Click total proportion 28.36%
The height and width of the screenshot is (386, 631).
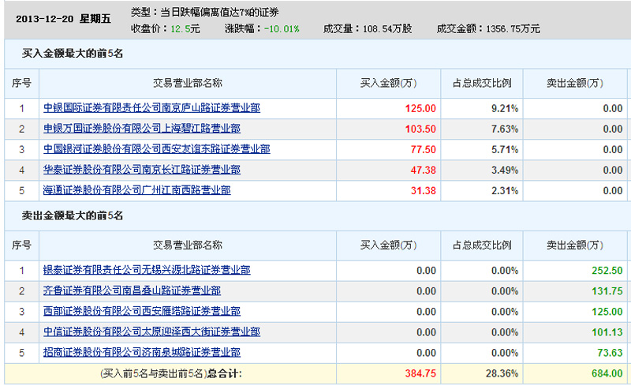502,373
